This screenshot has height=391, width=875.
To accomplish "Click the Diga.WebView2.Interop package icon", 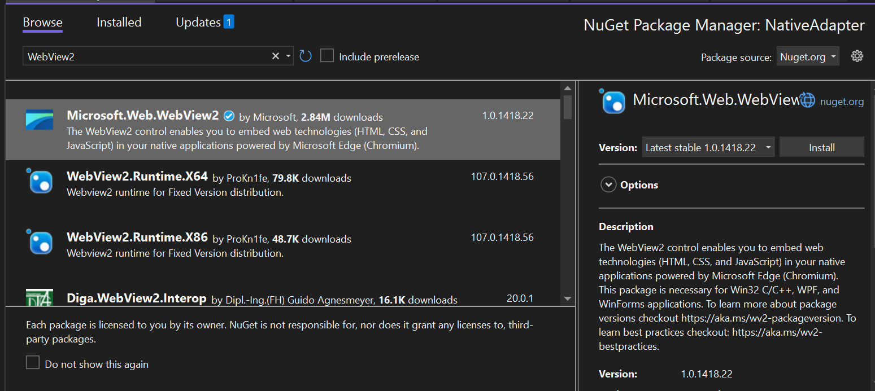I will pos(39,298).
